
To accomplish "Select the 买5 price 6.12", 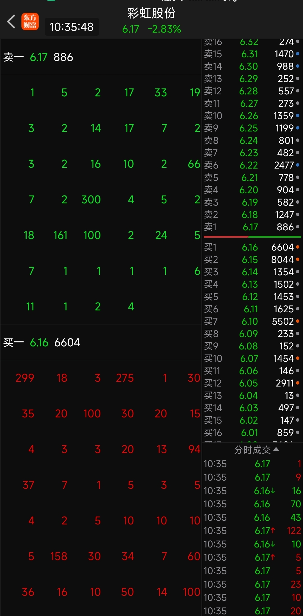I will tap(250, 297).
